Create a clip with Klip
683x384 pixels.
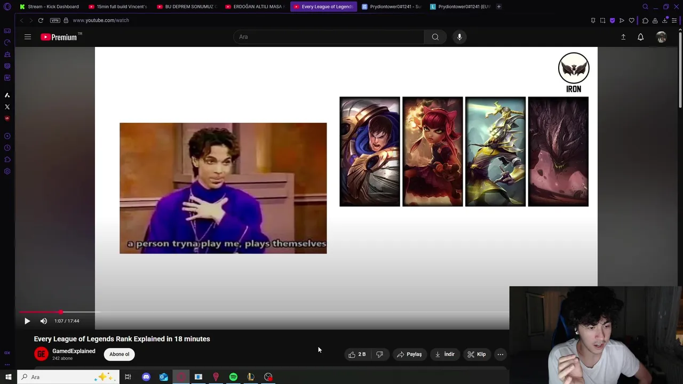pos(477,354)
